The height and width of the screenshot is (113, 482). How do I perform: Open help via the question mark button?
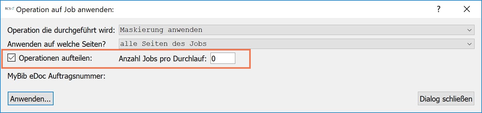pyautogui.click(x=438, y=9)
